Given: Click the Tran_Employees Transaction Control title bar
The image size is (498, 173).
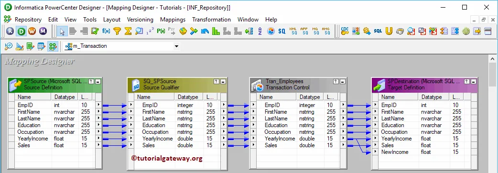Looking at the screenshot, I should coord(298,85).
